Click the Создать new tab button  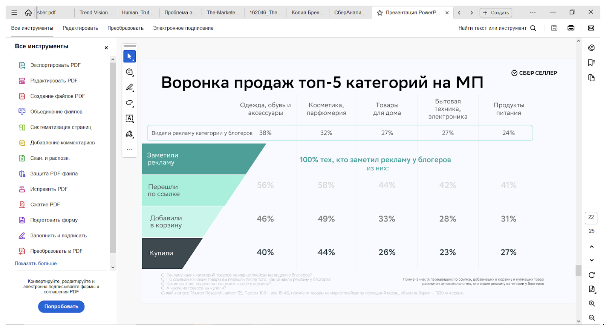[496, 13]
